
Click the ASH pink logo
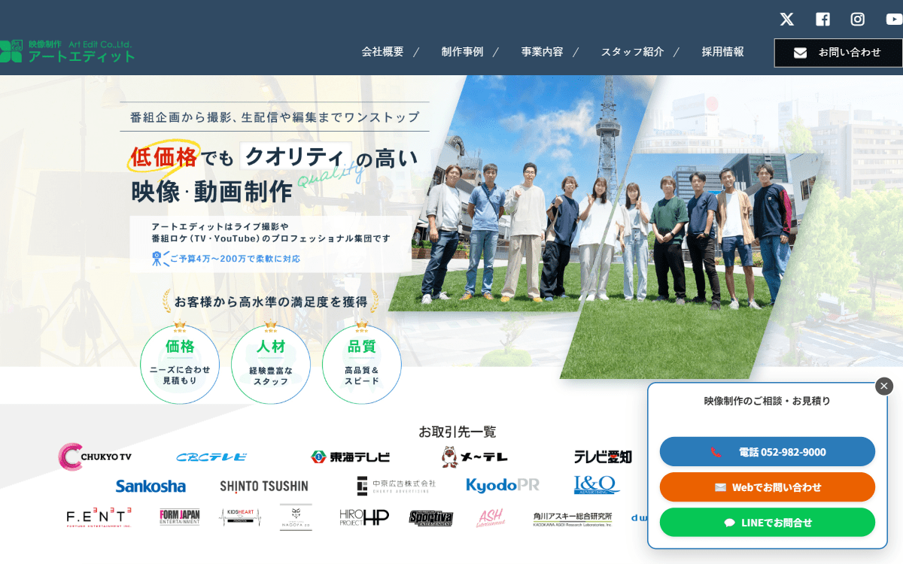pos(490,517)
